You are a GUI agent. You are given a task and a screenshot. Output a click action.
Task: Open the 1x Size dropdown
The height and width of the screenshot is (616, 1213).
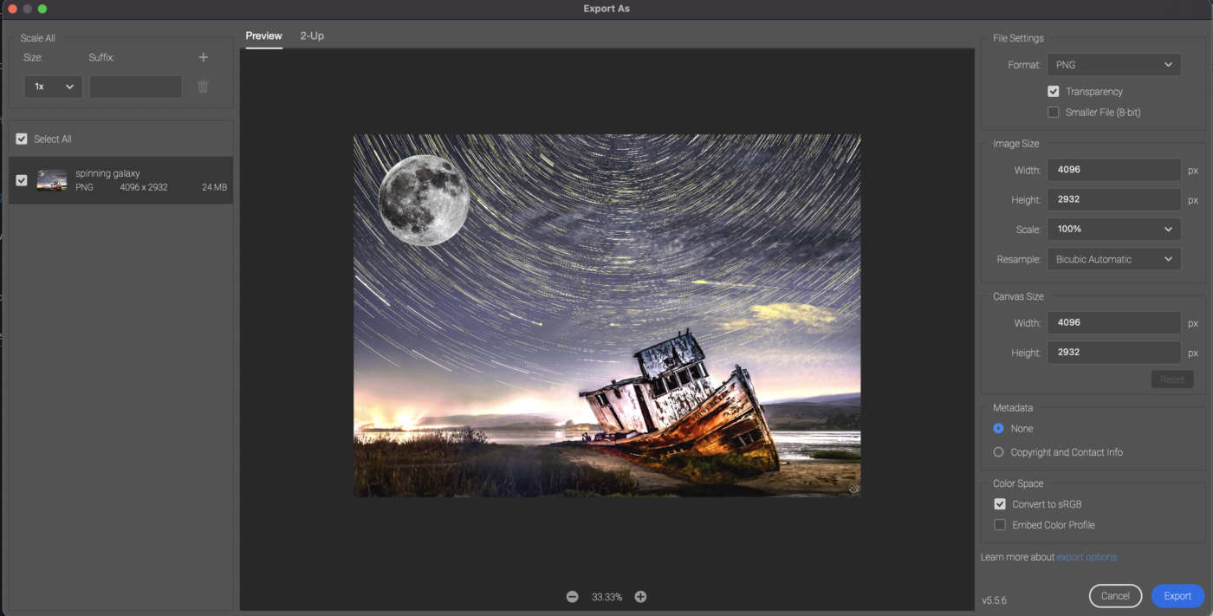[x=53, y=86]
